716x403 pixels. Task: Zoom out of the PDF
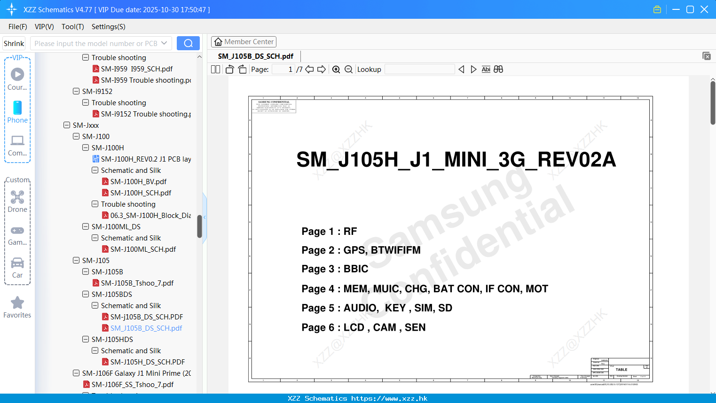coord(348,69)
